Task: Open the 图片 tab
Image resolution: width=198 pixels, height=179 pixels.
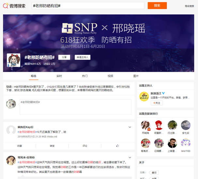Action: (136, 76)
